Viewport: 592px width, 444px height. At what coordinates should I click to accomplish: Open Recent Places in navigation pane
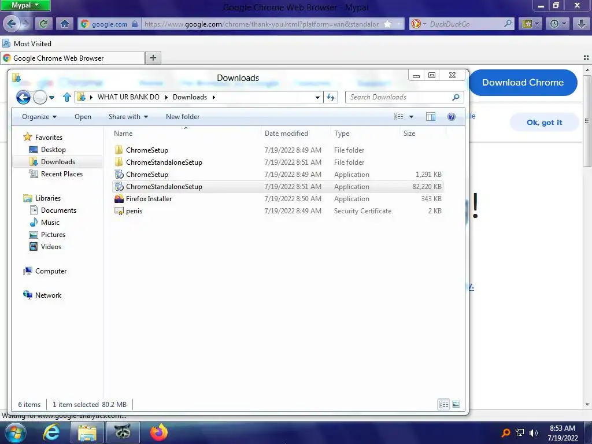[x=61, y=173]
